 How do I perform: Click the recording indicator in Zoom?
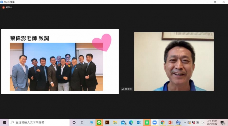pos(7,7)
